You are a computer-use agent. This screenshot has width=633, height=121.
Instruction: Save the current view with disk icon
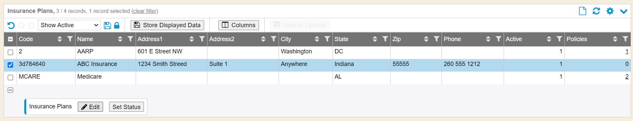pyautogui.click(x=107, y=26)
